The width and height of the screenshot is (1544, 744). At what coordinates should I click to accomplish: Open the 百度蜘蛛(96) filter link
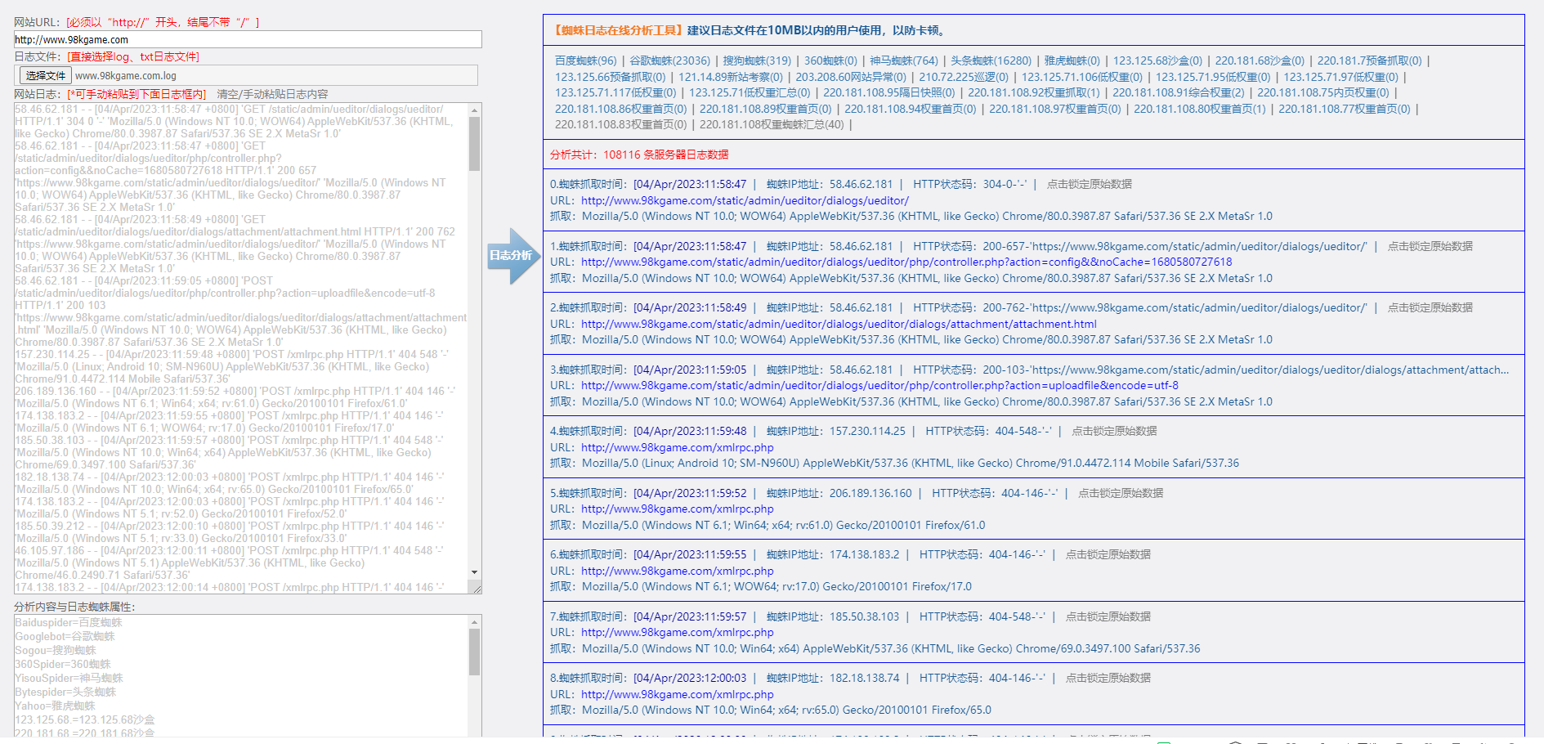(585, 61)
